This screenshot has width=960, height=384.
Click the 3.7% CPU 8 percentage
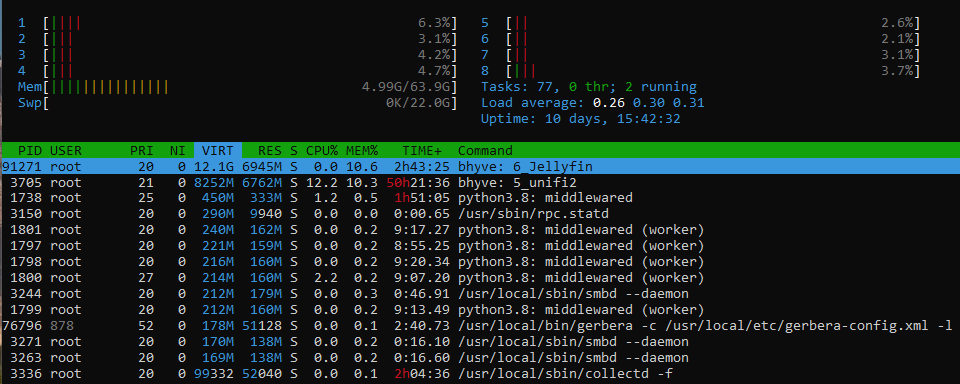(898, 71)
